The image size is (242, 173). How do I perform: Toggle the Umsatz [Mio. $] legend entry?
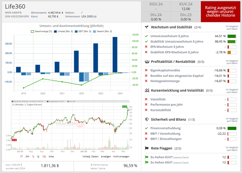pyautogui.click(x=63, y=31)
